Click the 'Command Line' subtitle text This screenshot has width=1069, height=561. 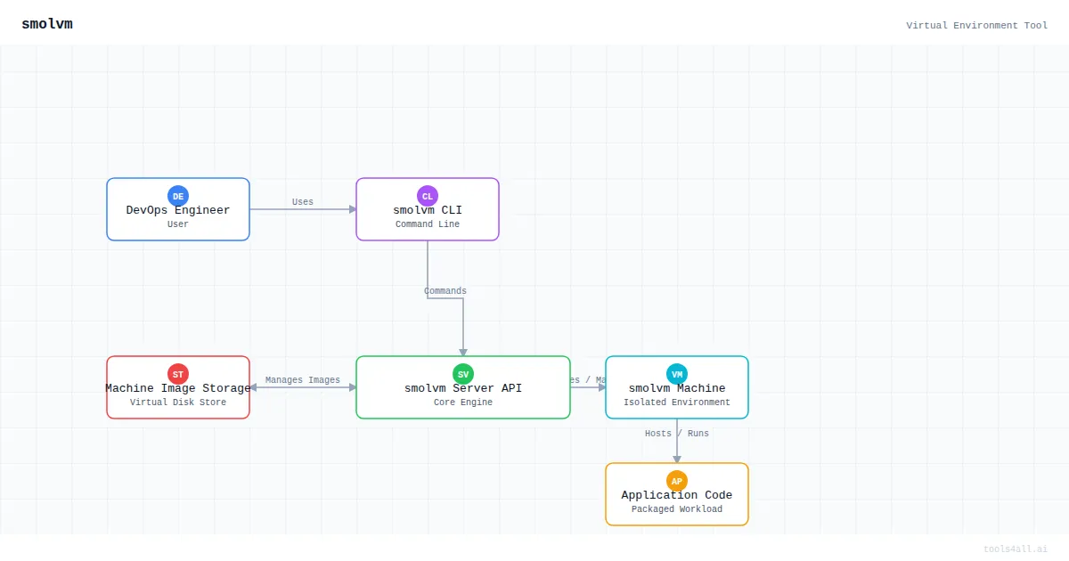[428, 224]
